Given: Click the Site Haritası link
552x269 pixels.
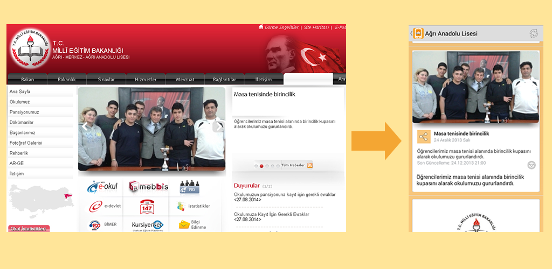Looking at the screenshot, I should (x=316, y=27).
